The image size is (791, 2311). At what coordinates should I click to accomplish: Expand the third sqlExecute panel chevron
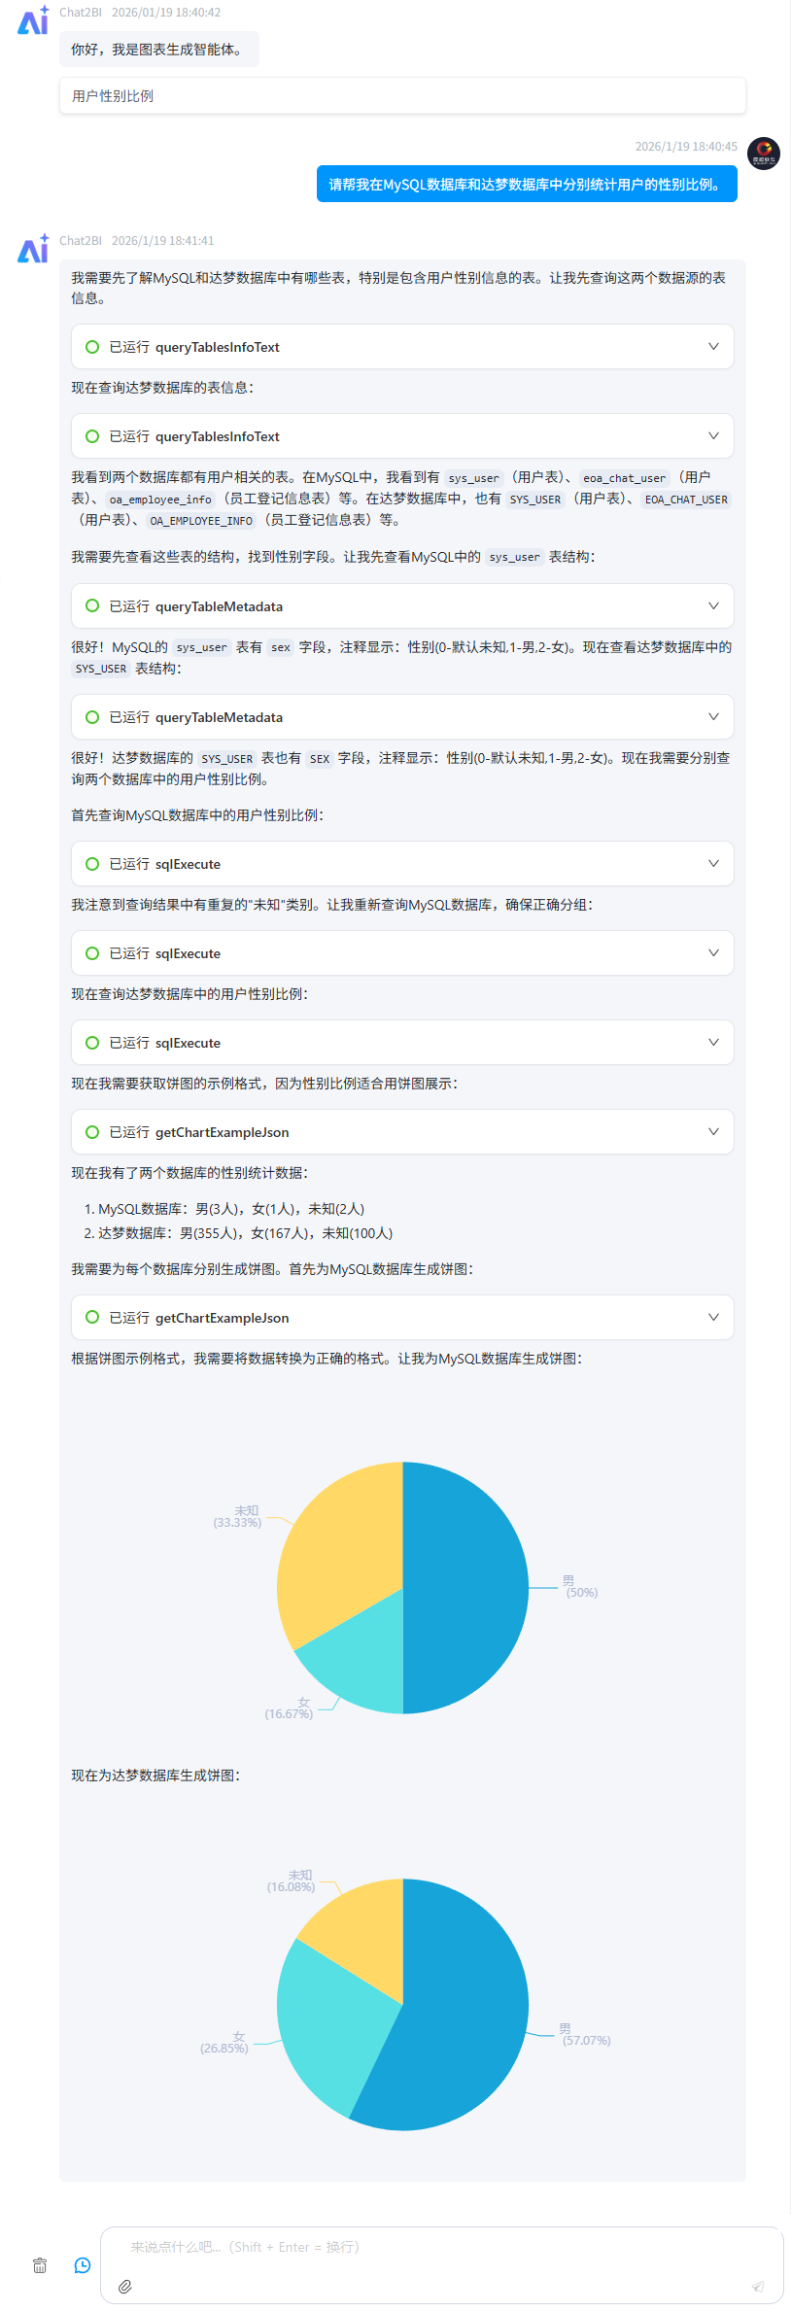(713, 1043)
